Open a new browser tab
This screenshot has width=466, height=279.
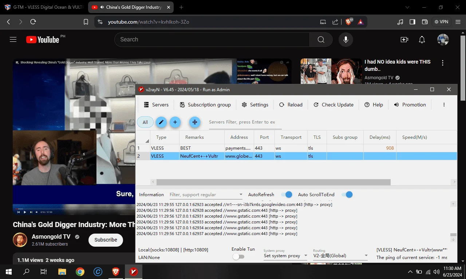coord(181,7)
